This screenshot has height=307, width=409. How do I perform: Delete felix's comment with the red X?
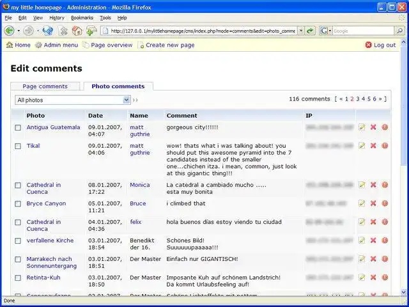point(373,222)
